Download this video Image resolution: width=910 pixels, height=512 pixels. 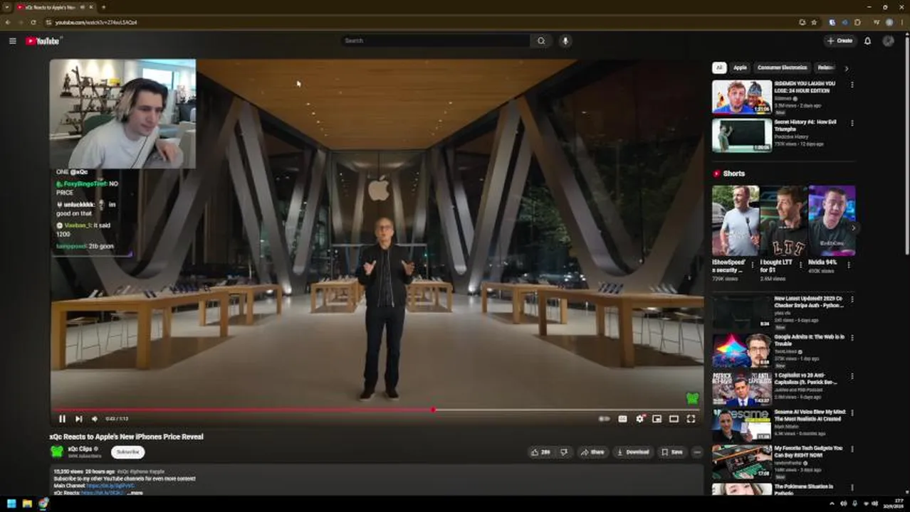(633, 452)
